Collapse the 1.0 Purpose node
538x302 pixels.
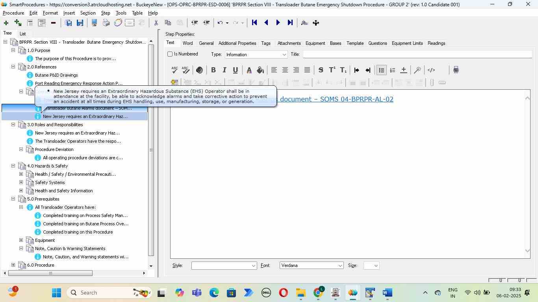[13, 50]
